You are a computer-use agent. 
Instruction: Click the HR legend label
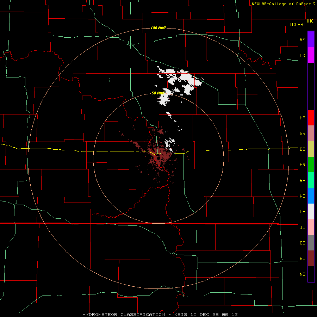pyautogui.click(x=302, y=165)
